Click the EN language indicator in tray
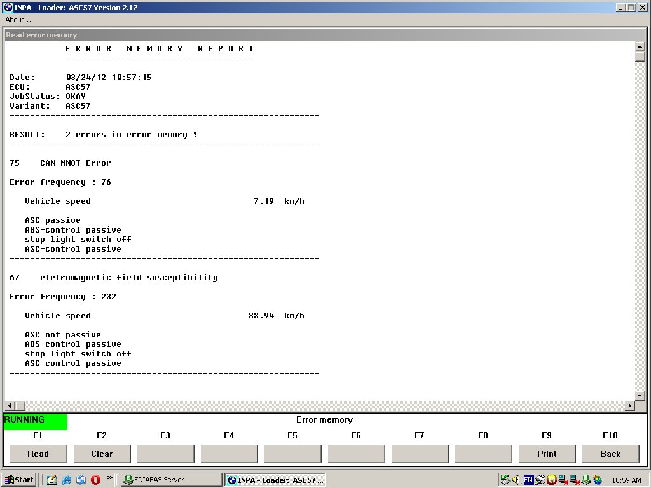Viewport: 651px width, 488px height. (x=528, y=480)
